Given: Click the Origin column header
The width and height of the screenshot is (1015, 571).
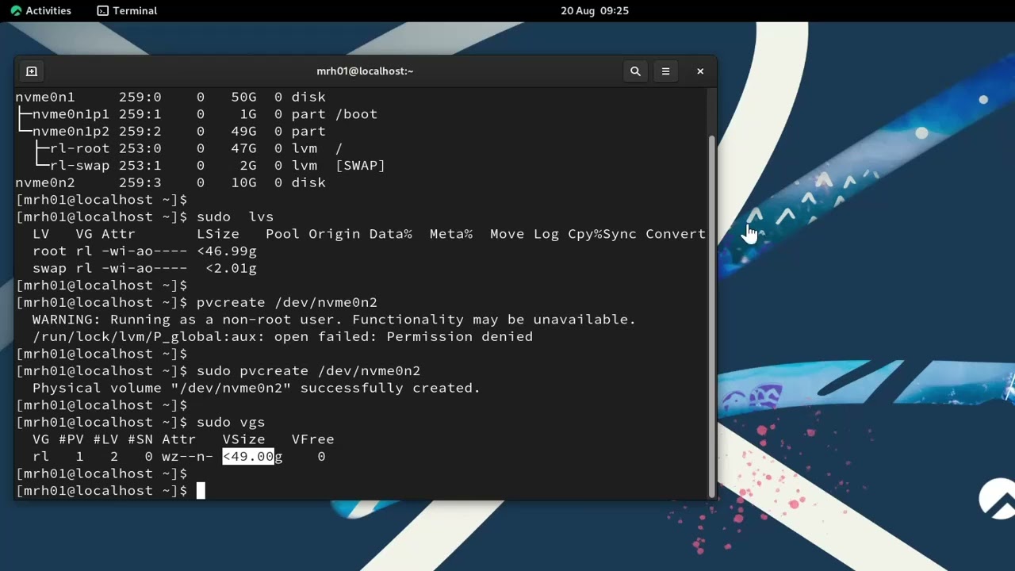Looking at the screenshot, I should 335,234.
